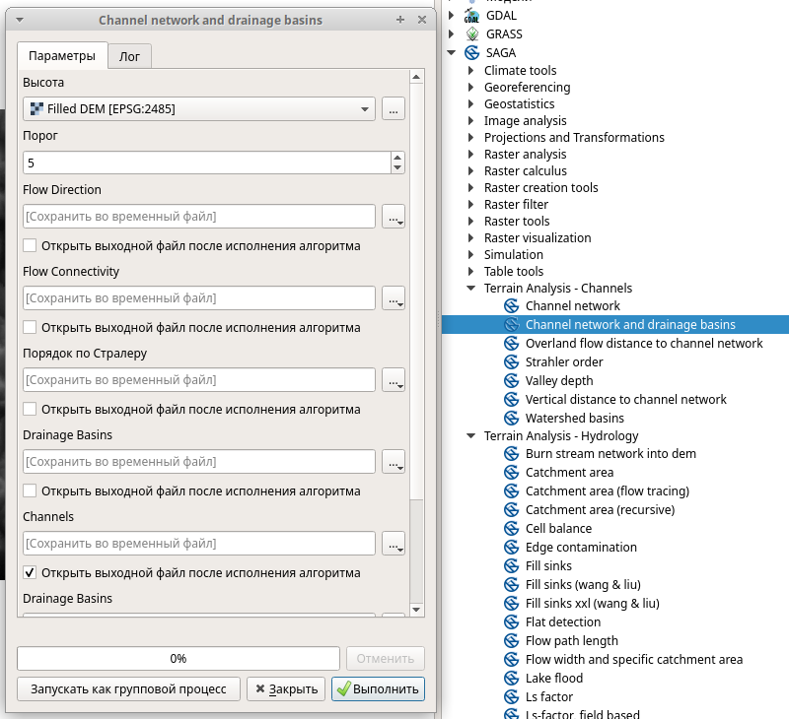Enable open output file under Flow Direction
789x719 pixels.
pyautogui.click(x=31, y=245)
